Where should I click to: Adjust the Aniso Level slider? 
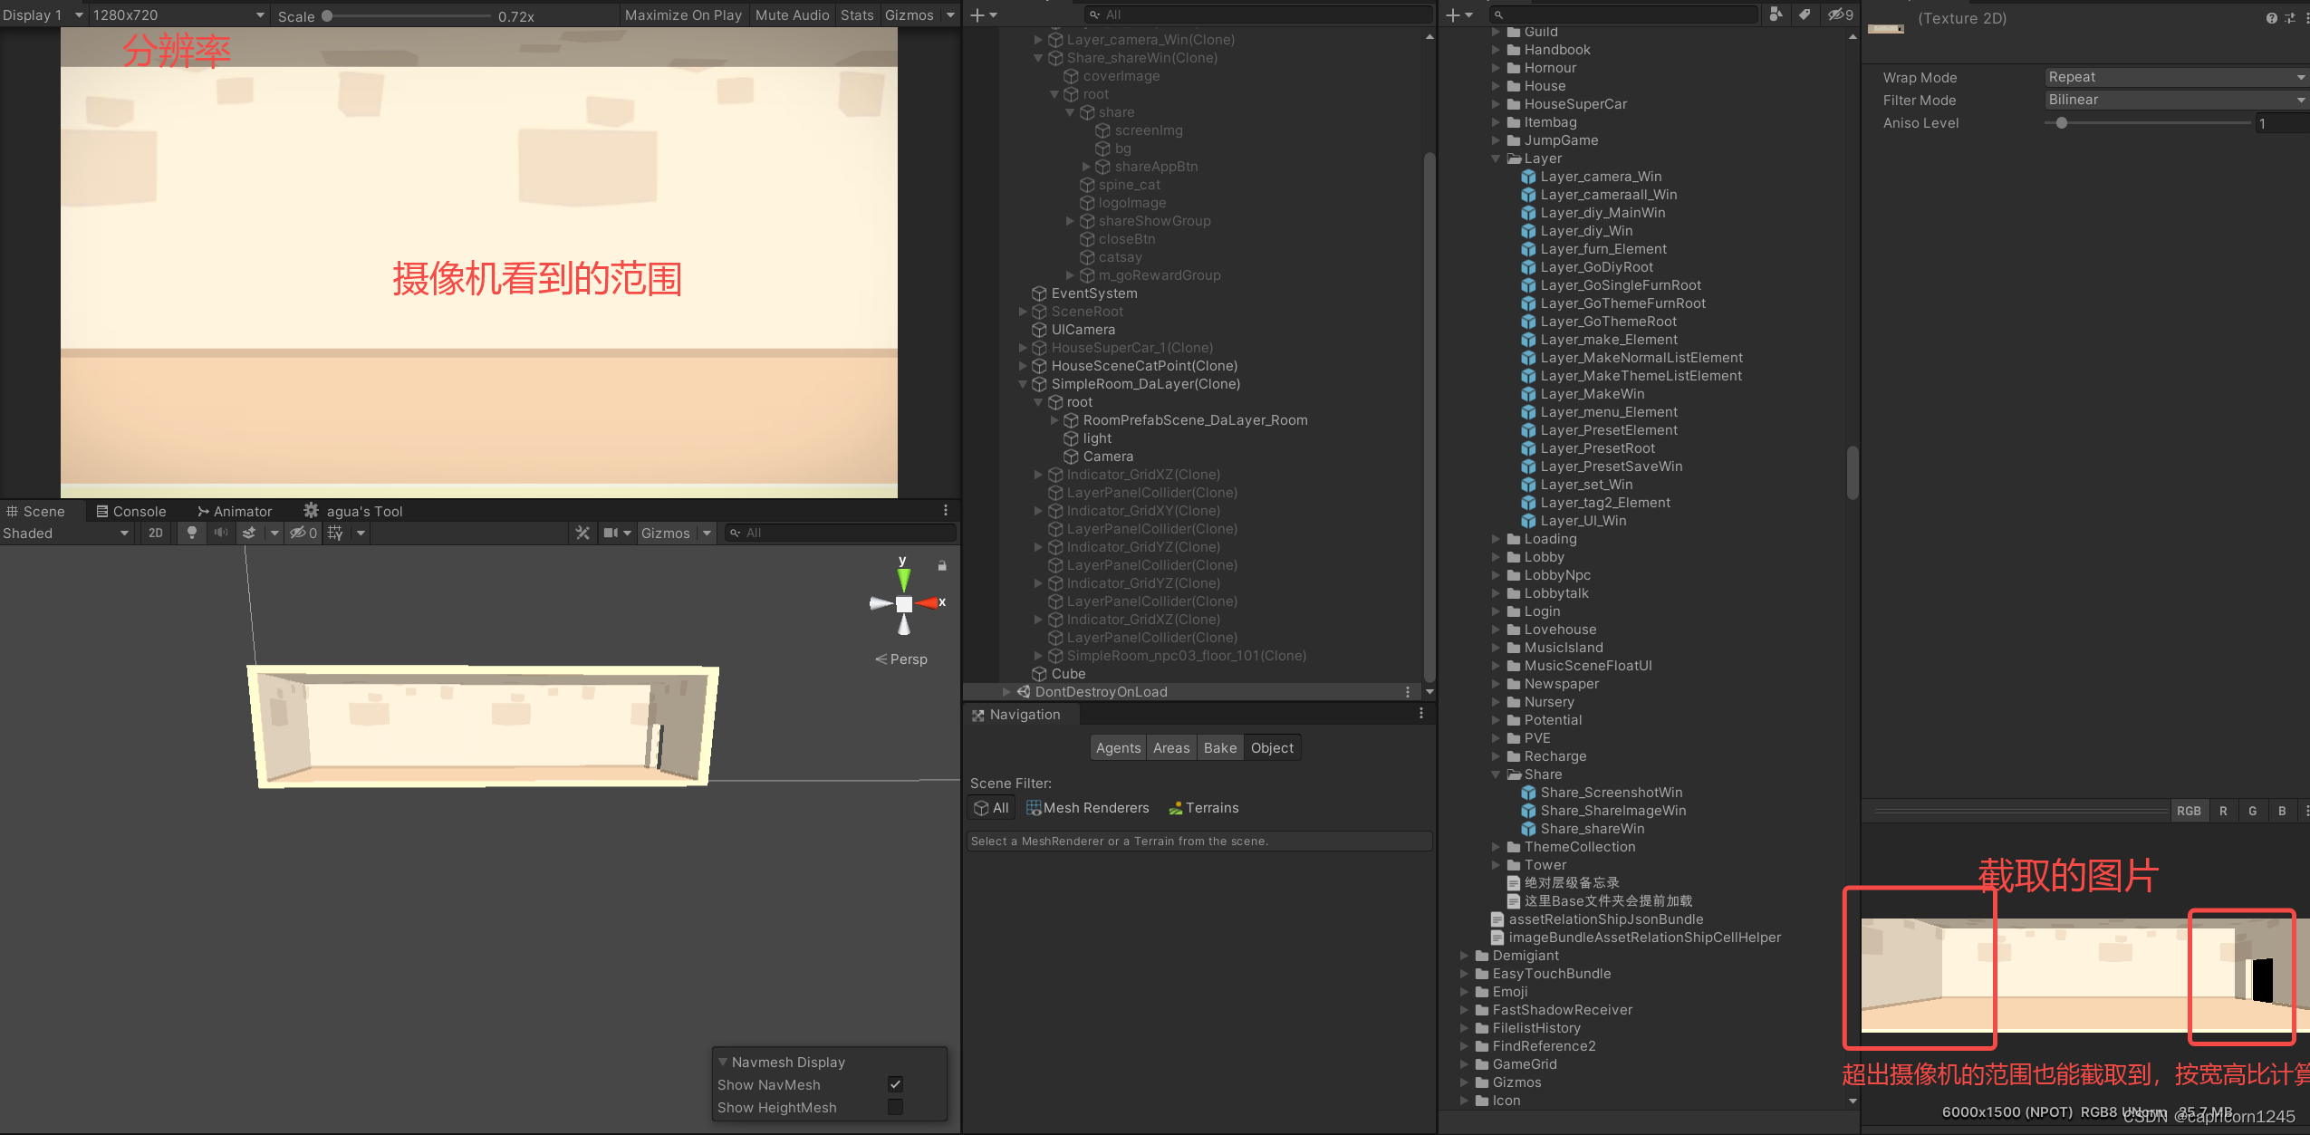2062,123
